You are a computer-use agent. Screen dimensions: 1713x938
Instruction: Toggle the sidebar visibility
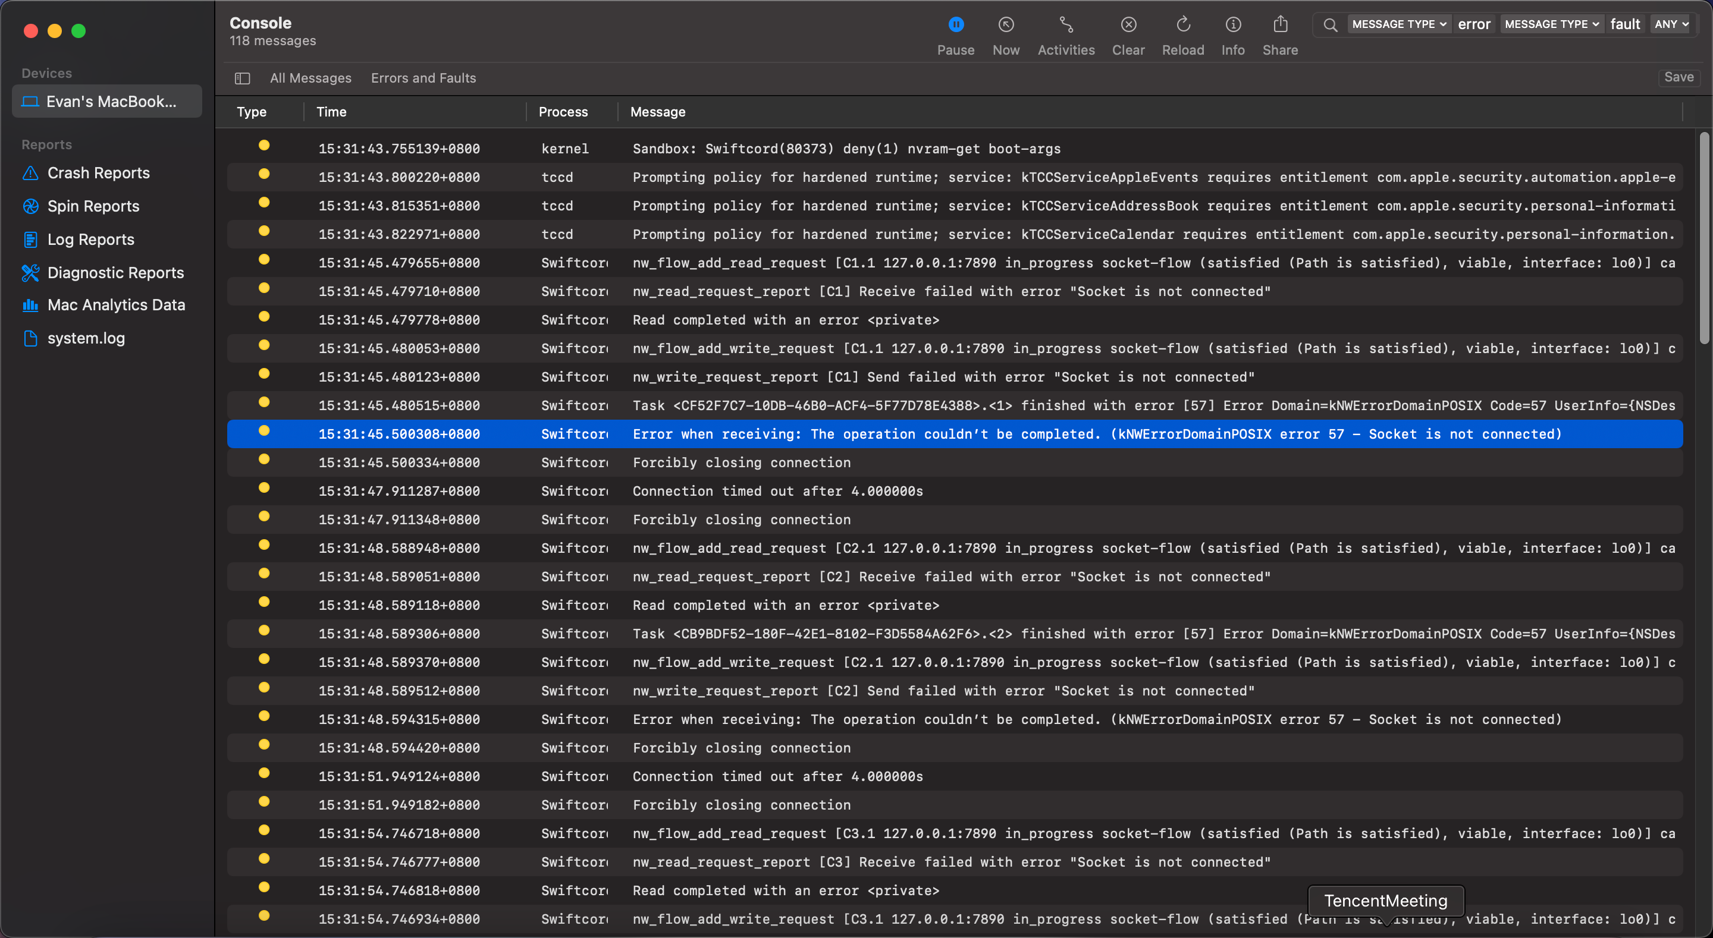(x=242, y=78)
